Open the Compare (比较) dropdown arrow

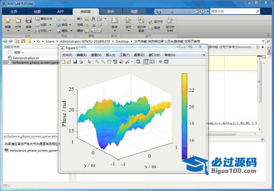point(50,25)
